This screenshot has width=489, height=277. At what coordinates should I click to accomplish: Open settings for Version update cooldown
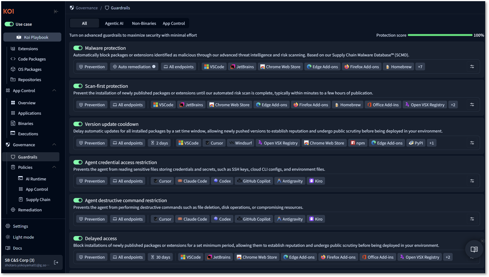coord(472,143)
